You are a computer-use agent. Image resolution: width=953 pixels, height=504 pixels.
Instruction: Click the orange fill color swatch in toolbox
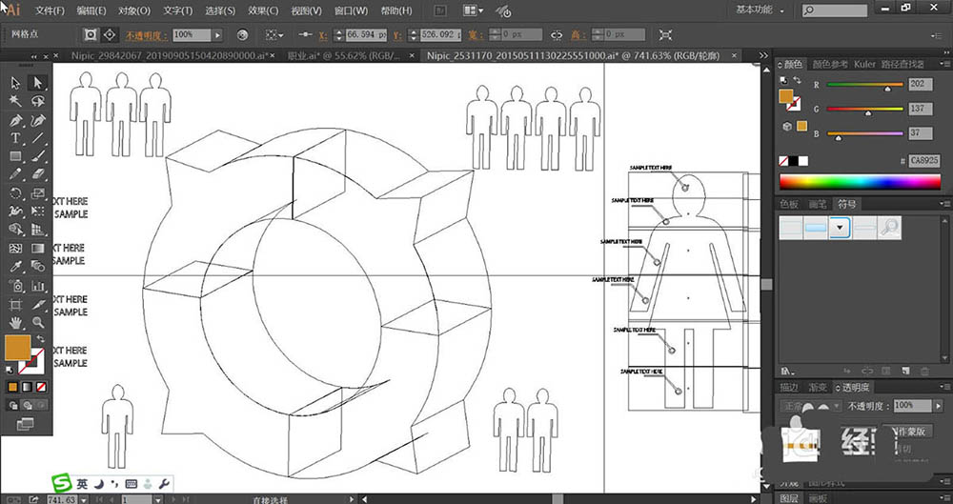[x=16, y=348]
